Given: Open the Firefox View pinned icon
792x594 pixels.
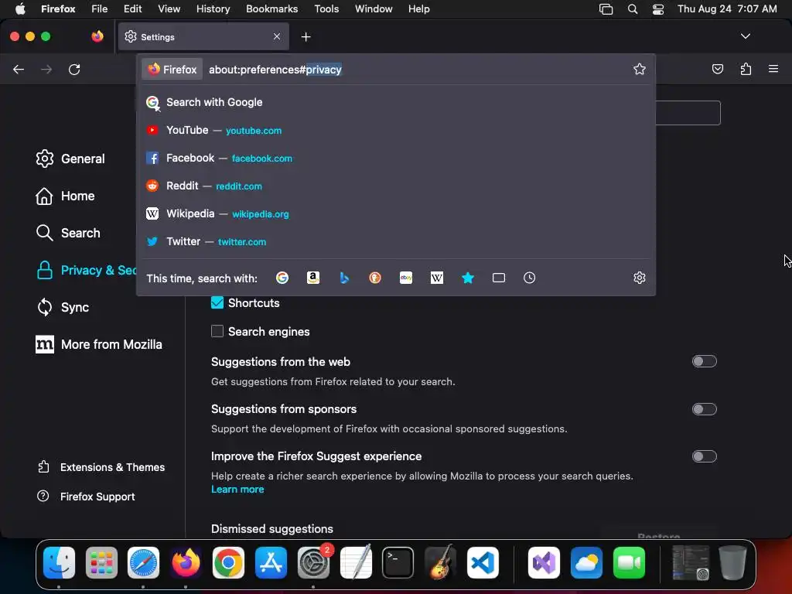Looking at the screenshot, I should point(97,36).
